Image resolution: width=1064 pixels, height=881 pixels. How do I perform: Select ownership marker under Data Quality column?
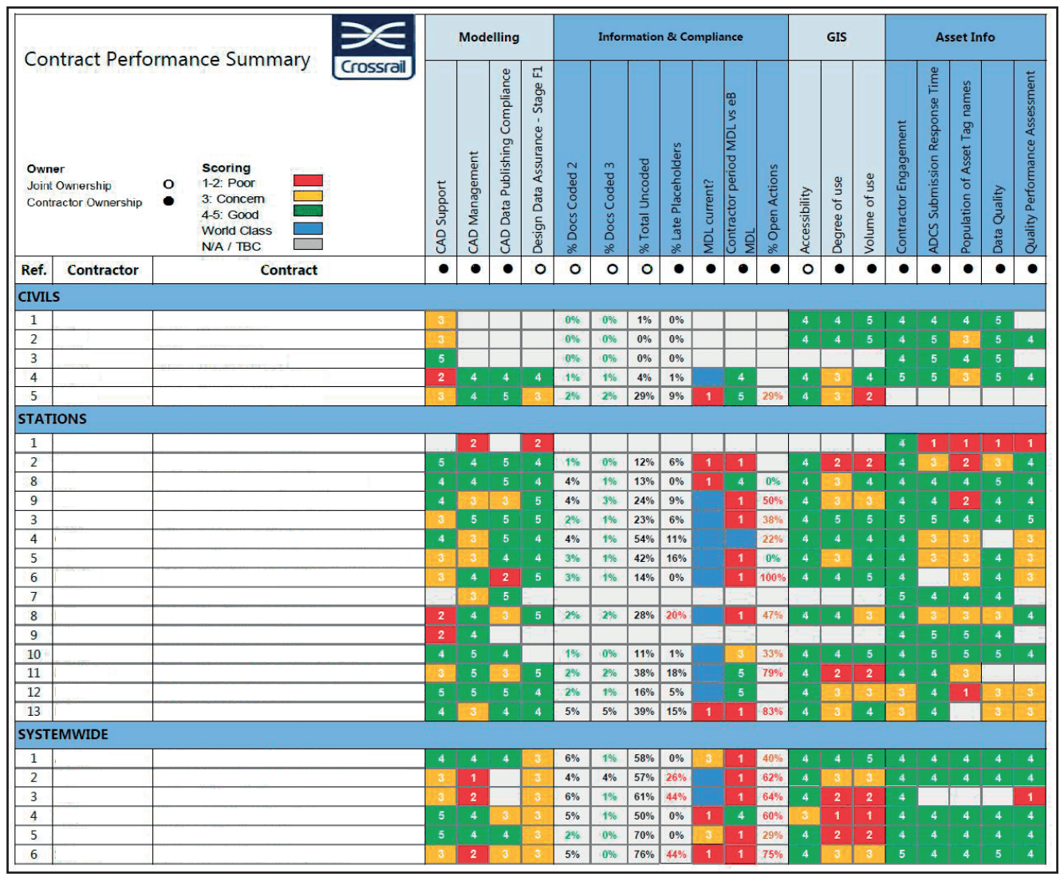(x=999, y=269)
